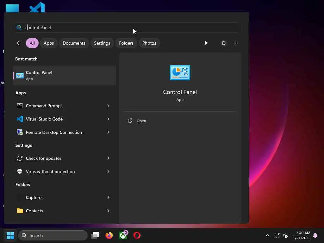Image resolution: width=324 pixels, height=243 pixels.
Task: Click the Command Prompt icon
Action: coord(20,106)
